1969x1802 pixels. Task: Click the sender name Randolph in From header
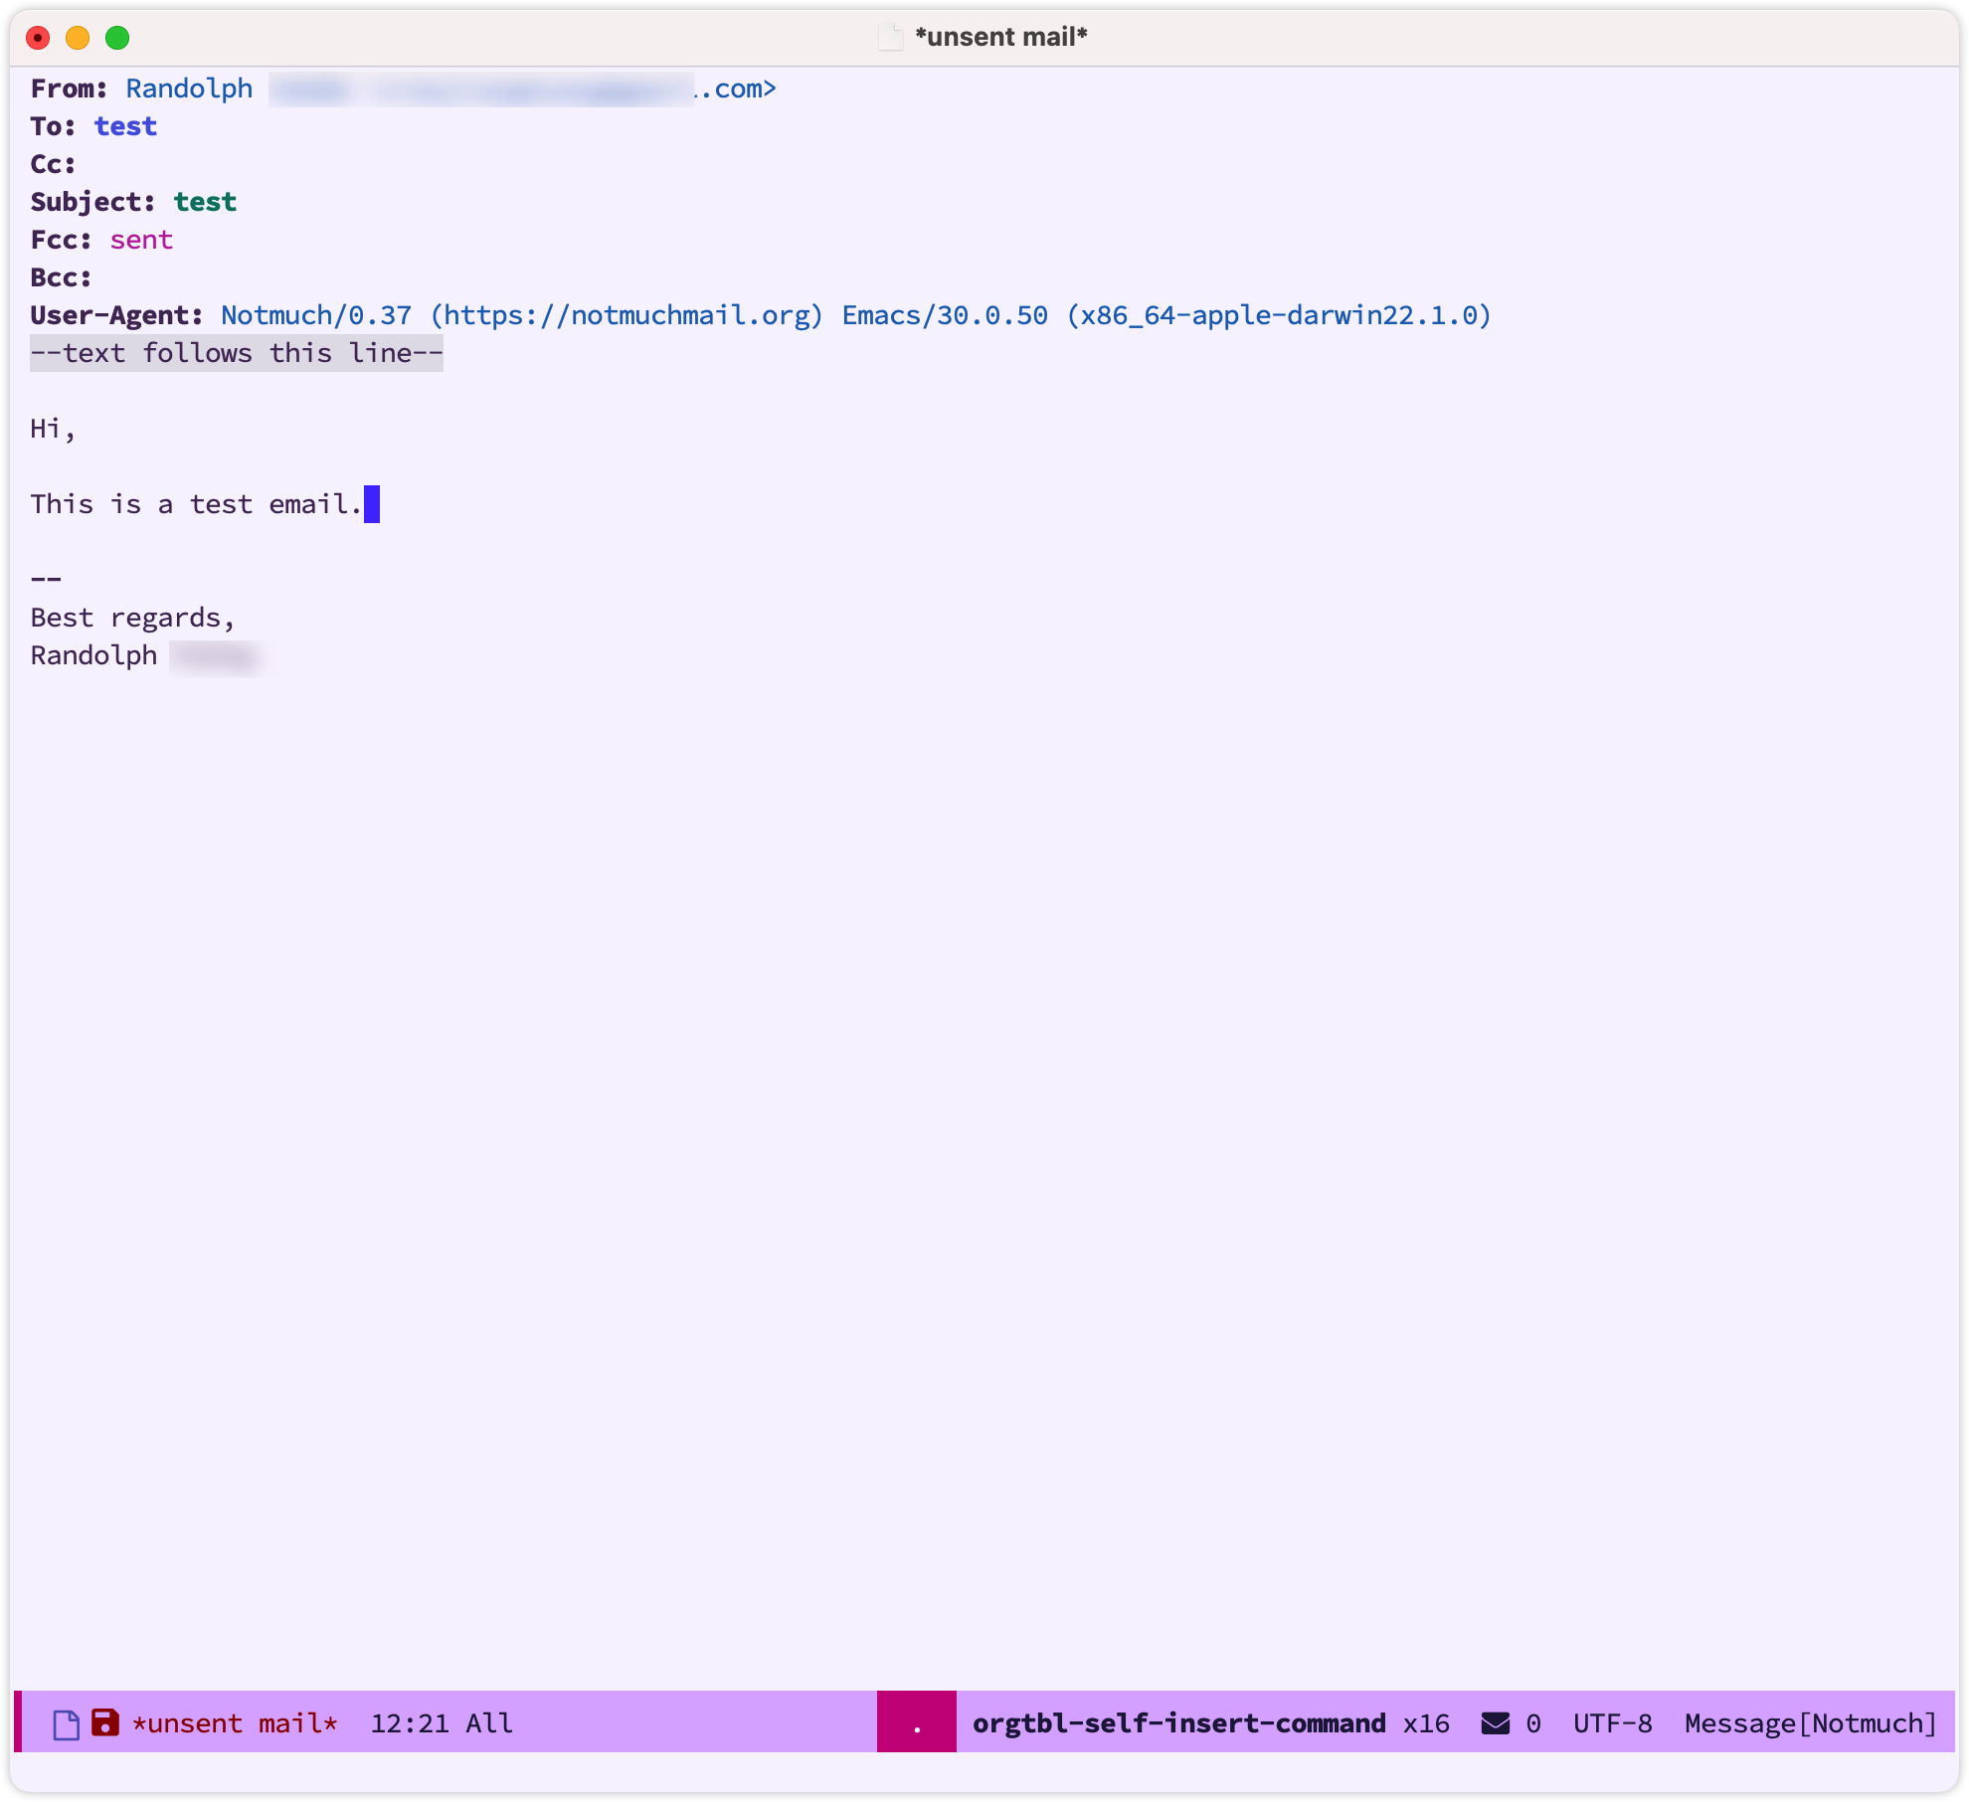coord(189,89)
